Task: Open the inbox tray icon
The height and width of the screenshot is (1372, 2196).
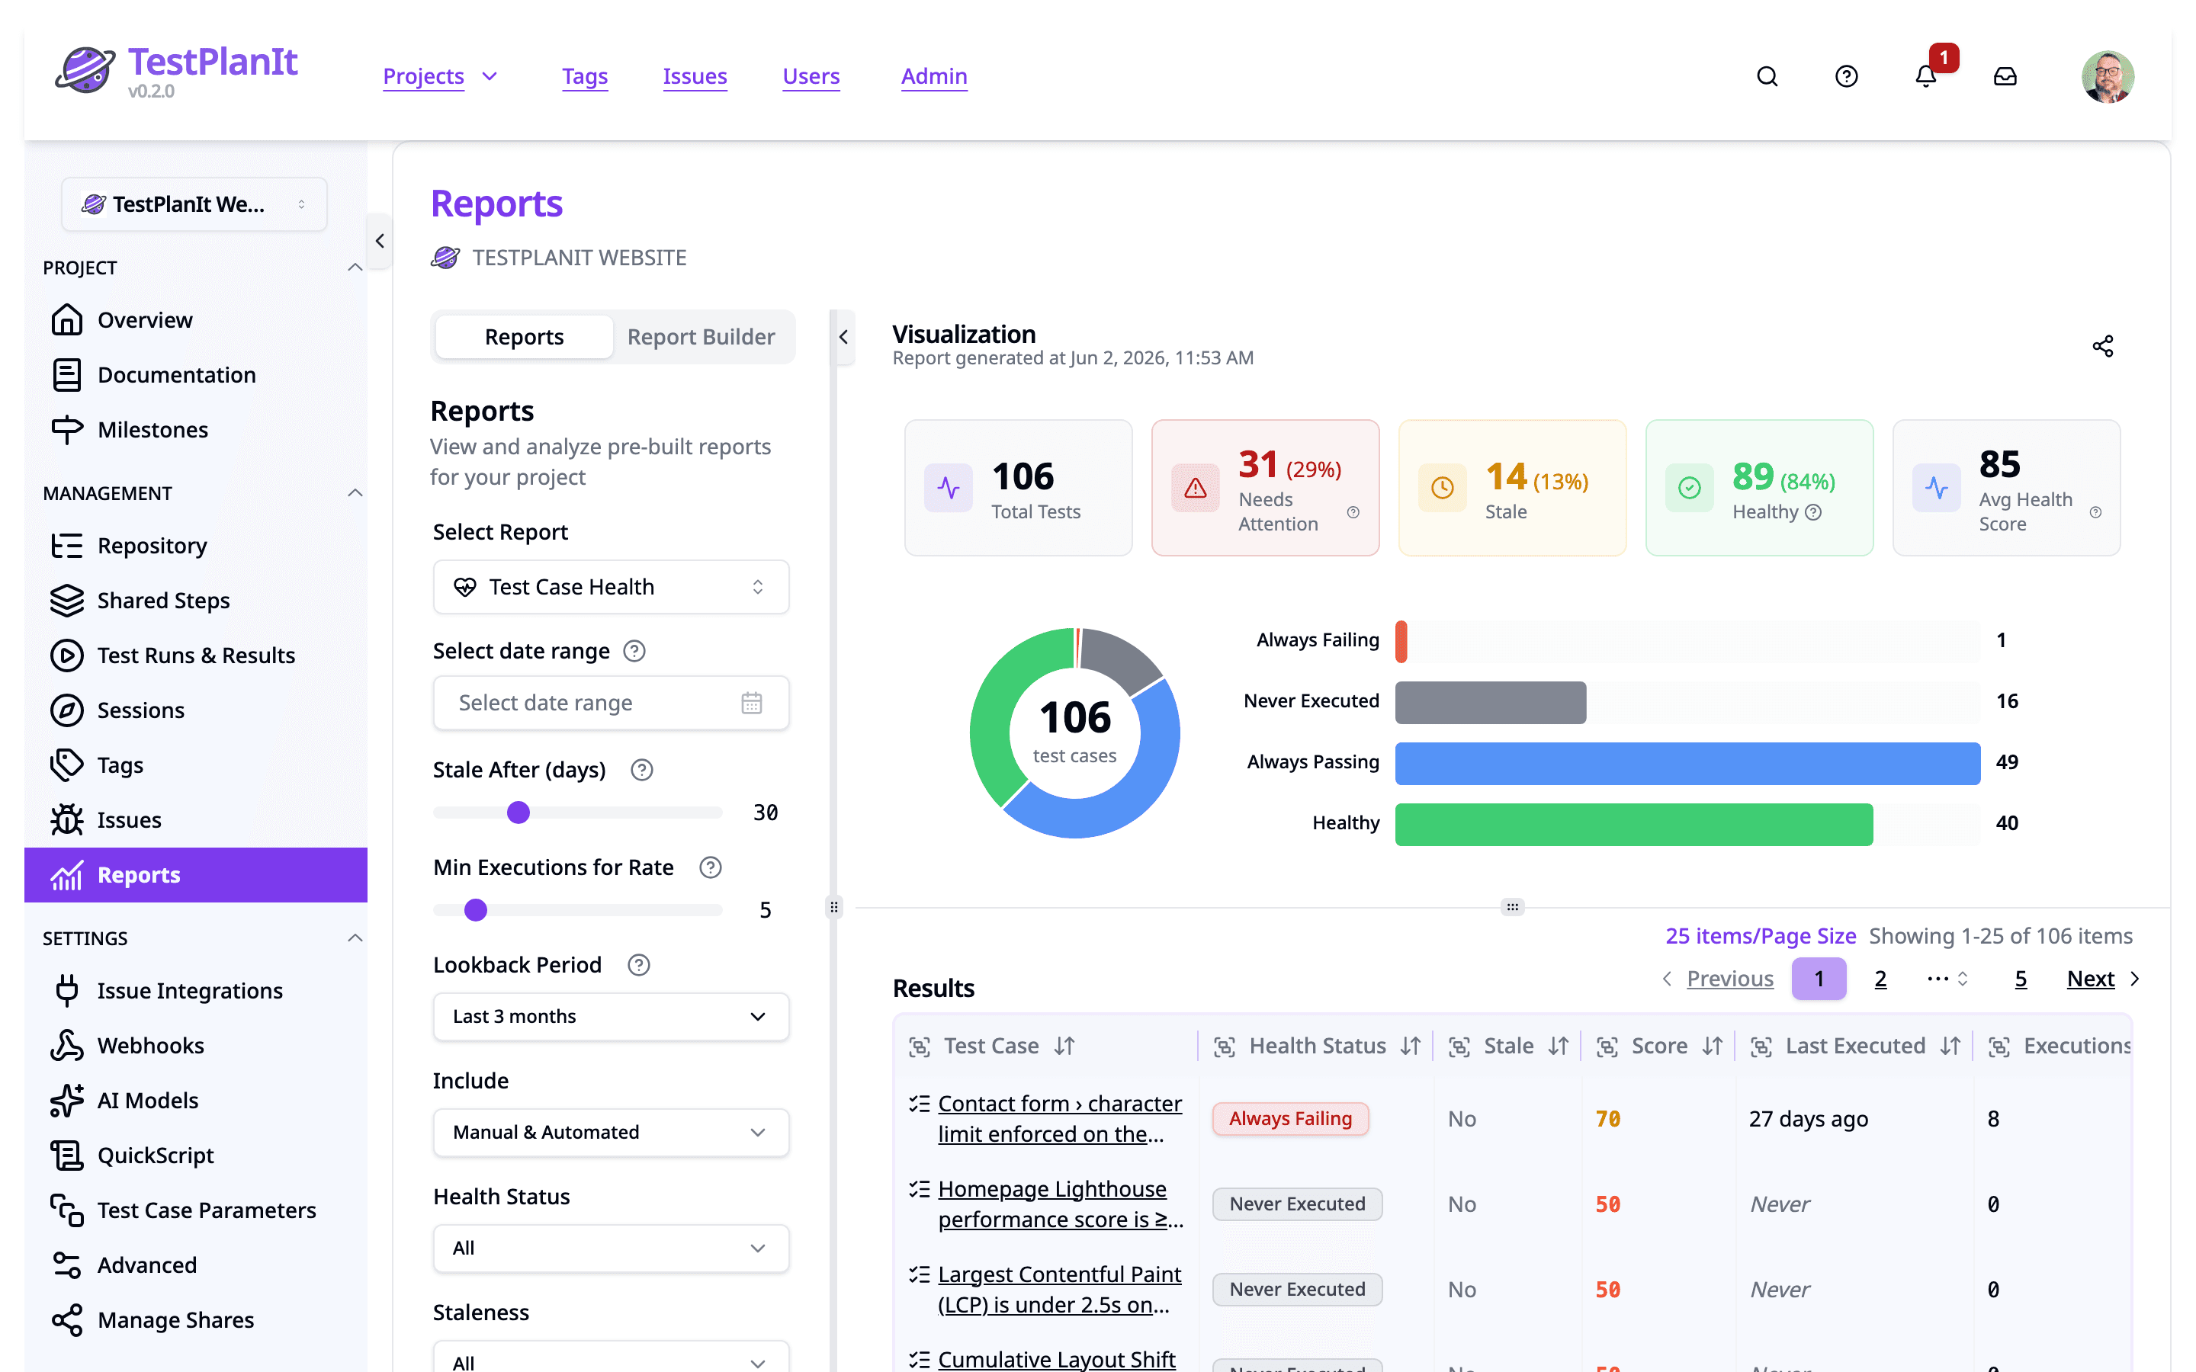Action: 2005,76
